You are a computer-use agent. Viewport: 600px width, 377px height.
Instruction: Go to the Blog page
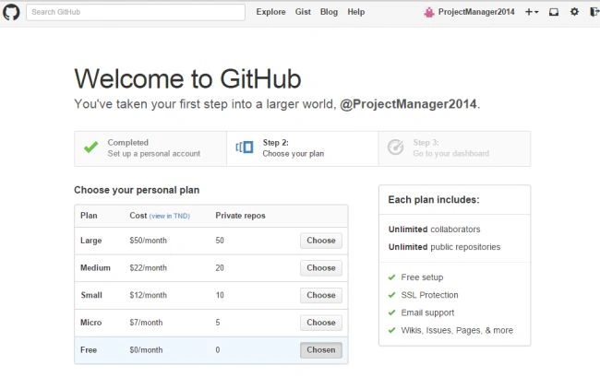[x=329, y=12]
